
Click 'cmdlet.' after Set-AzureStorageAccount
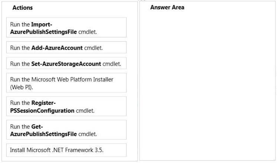[x=112, y=64]
